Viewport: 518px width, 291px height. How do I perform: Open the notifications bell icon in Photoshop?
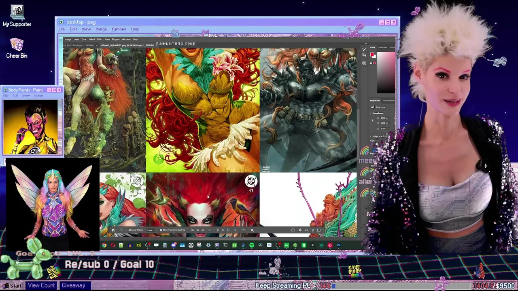[300, 230]
